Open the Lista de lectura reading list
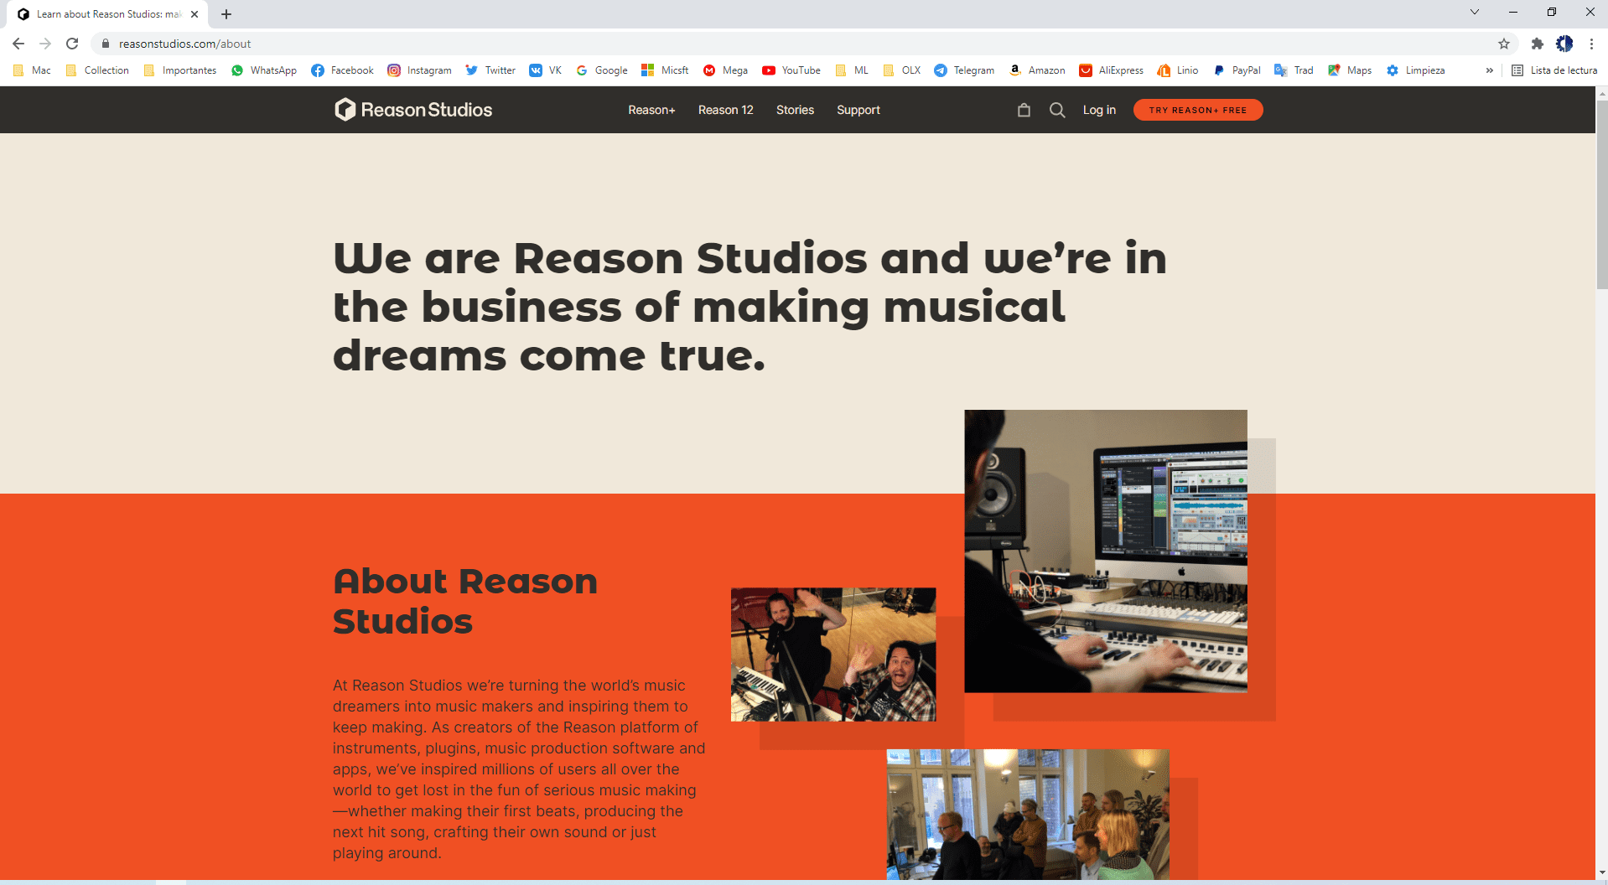This screenshot has height=885, width=1608. pyautogui.click(x=1554, y=70)
